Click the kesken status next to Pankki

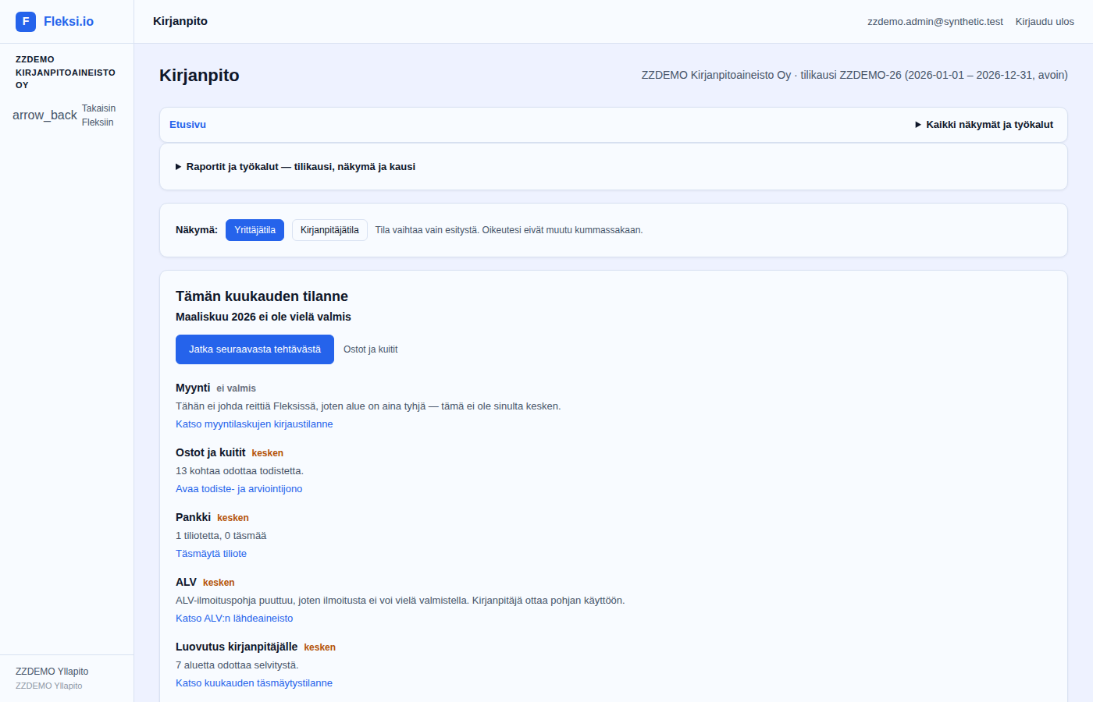[233, 518]
